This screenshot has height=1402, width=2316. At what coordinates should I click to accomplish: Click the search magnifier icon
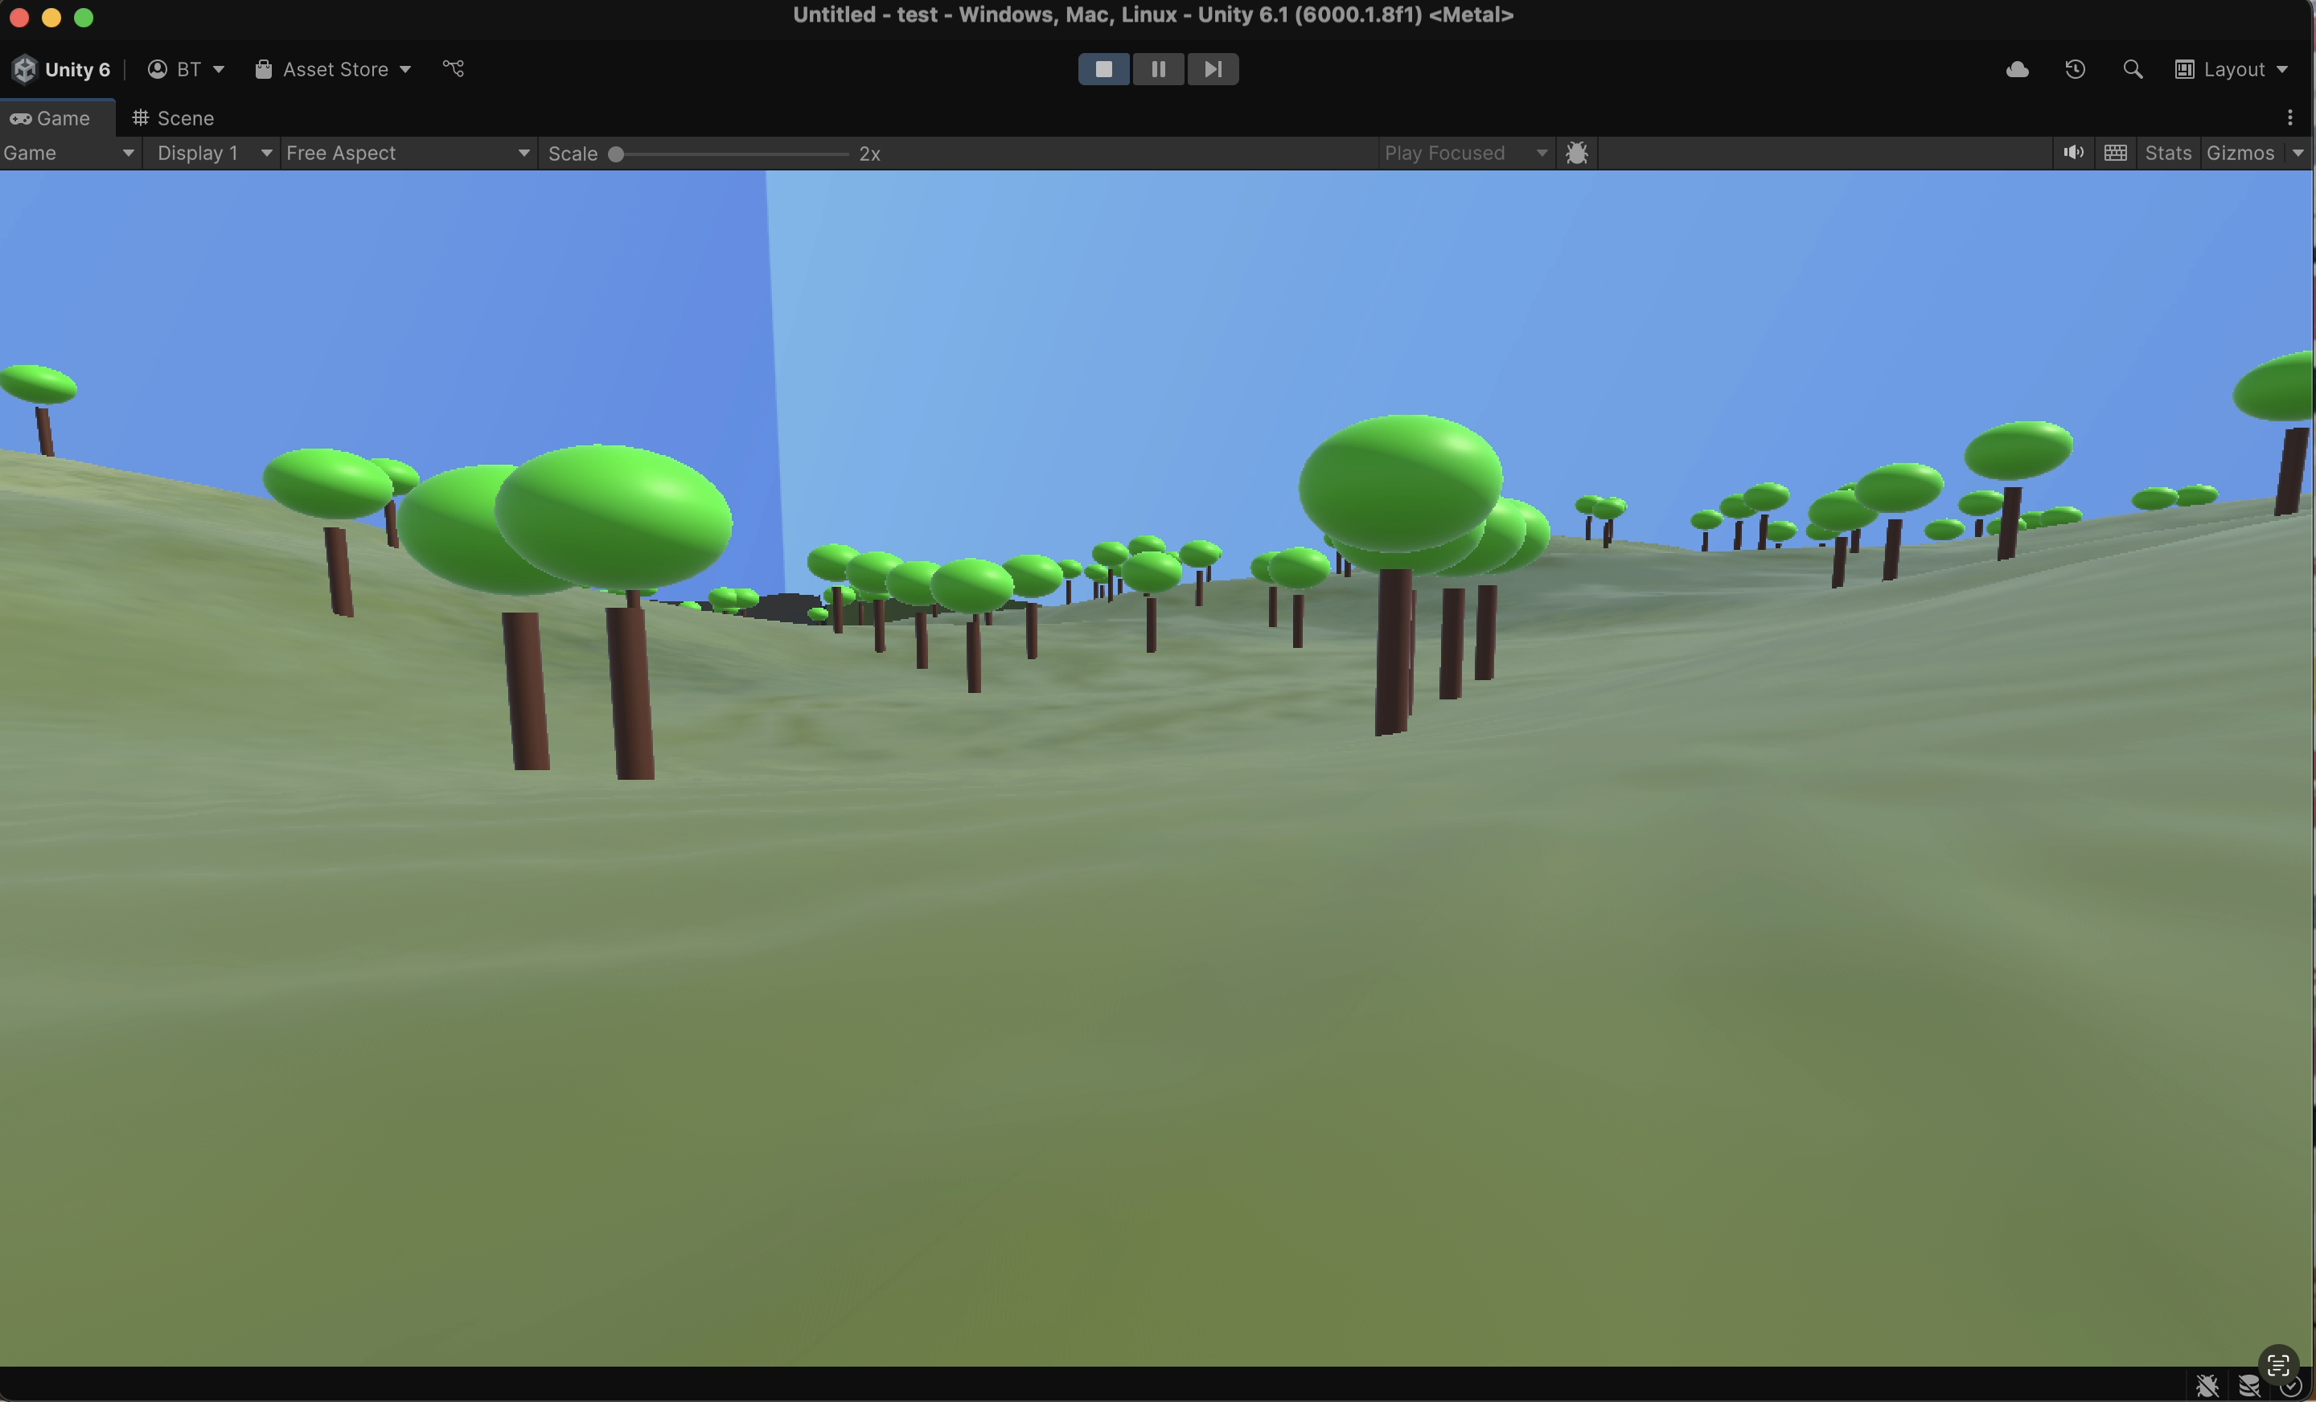click(2133, 69)
